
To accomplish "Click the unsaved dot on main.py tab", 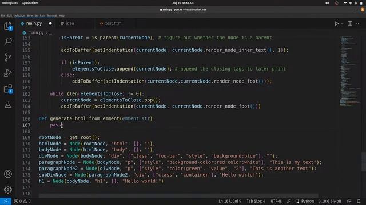I will coord(50,23).
